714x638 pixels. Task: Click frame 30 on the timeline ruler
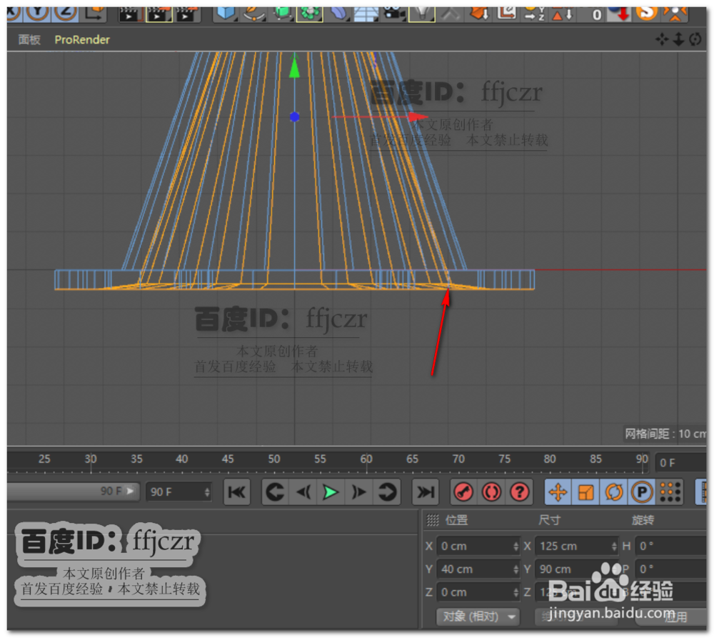(90, 459)
